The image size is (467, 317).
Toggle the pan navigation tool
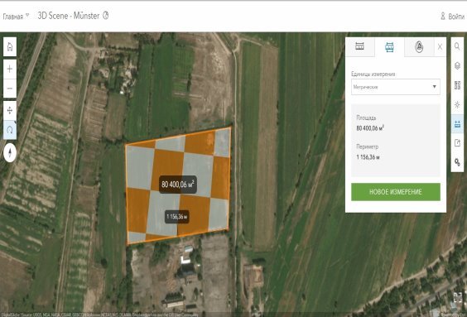tap(10, 110)
